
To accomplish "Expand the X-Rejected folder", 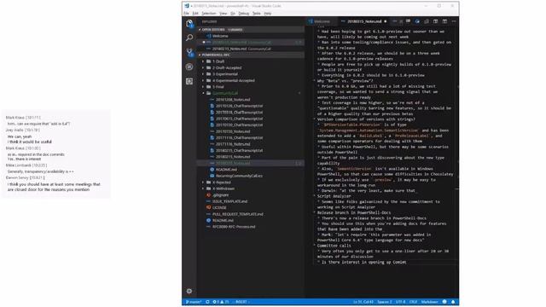I will pos(251,182).
